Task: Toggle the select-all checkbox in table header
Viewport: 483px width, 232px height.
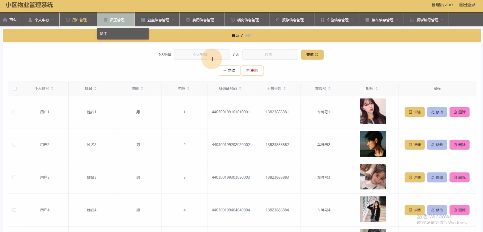Action: [15, 89]
